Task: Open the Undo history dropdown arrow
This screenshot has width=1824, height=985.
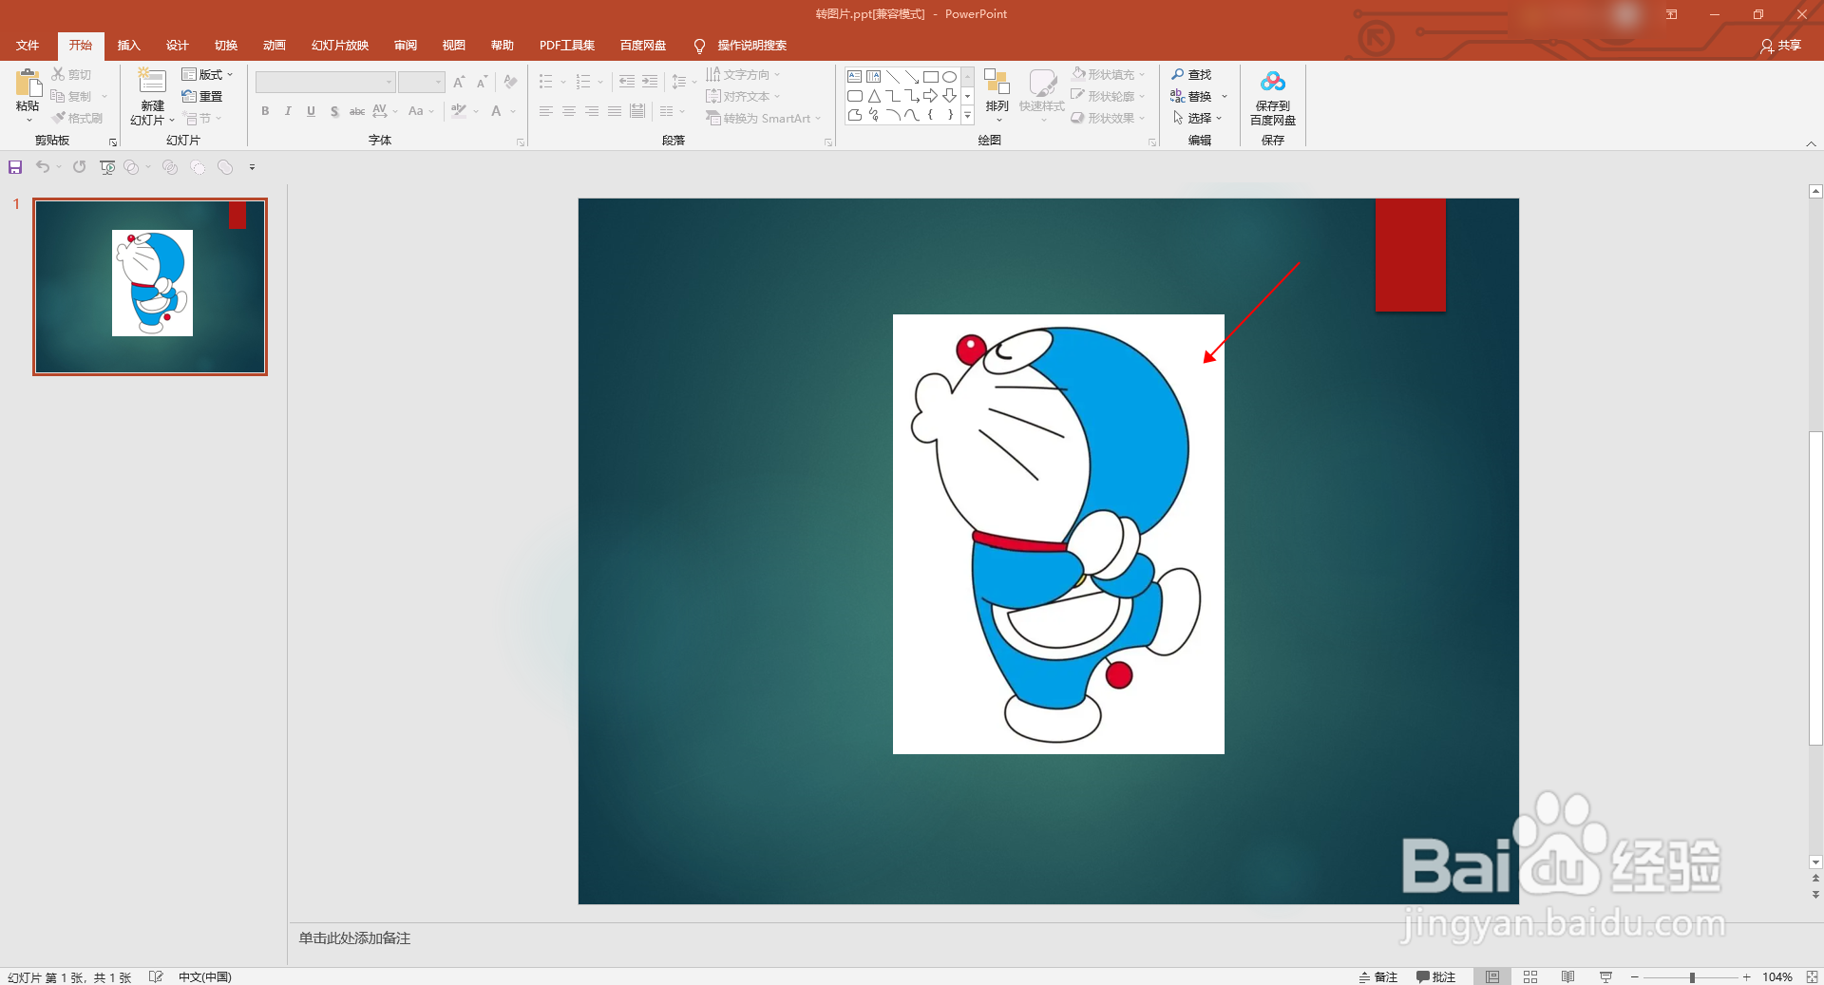Action: pyautogui.click(x=59, y=167)
